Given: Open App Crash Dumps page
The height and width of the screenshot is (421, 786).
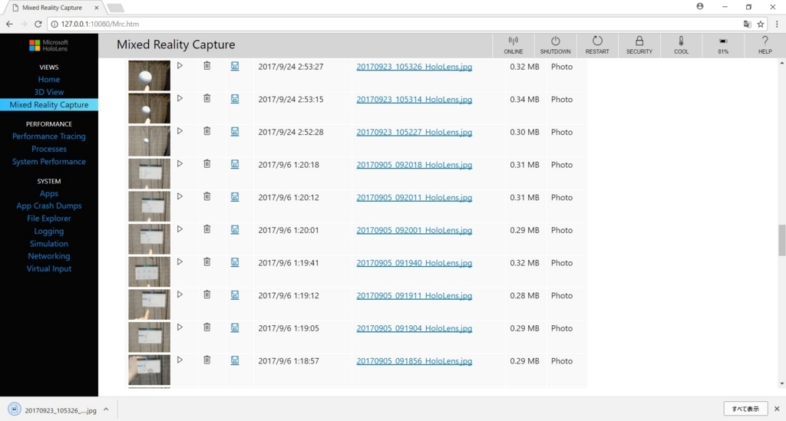Looking at the screenshot, I should 48,206.
